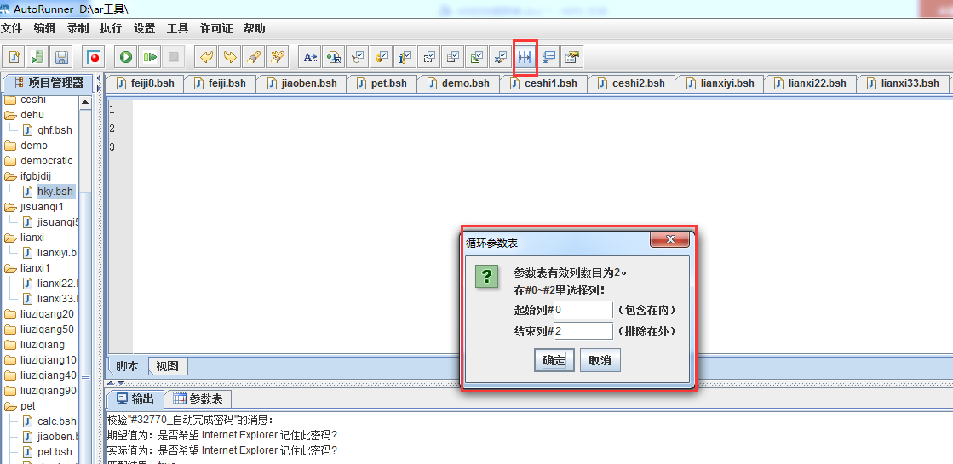Screen dimensions: 953x464
Task: Switch to the demo.bsh editor tab
Action: pos(457,83)
